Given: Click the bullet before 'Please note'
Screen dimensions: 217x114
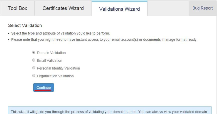Looking at the screenshot, I should click(x=9, y=40).
